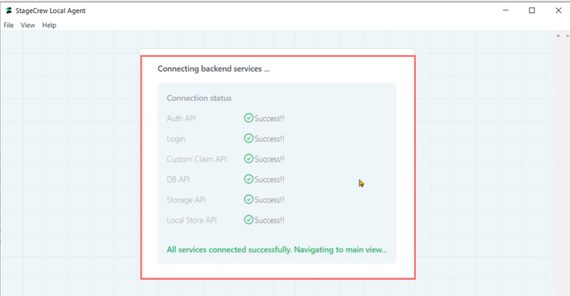Open the File menu

(x=9, y=25)
